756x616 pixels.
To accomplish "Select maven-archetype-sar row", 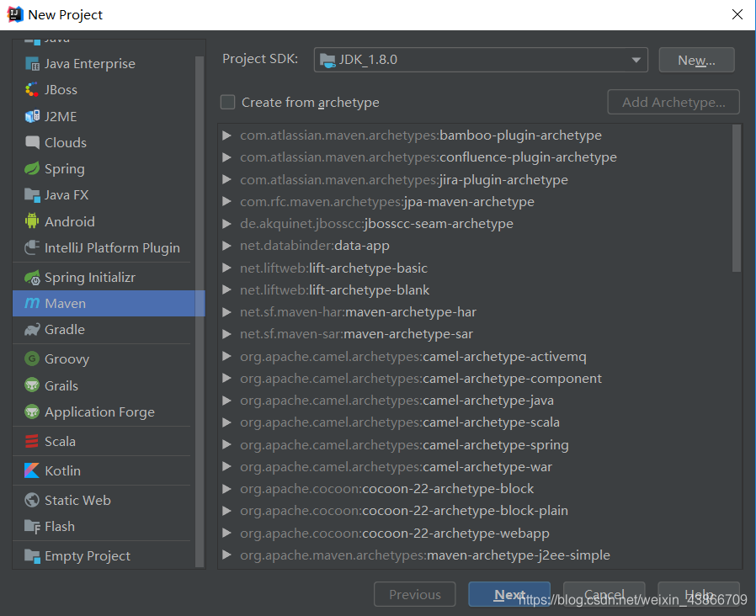I will (475, 334).
